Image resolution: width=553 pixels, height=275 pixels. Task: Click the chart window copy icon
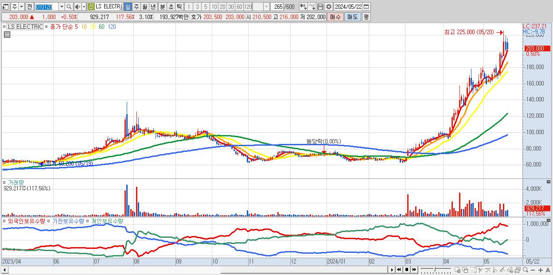tap(518, 270)
